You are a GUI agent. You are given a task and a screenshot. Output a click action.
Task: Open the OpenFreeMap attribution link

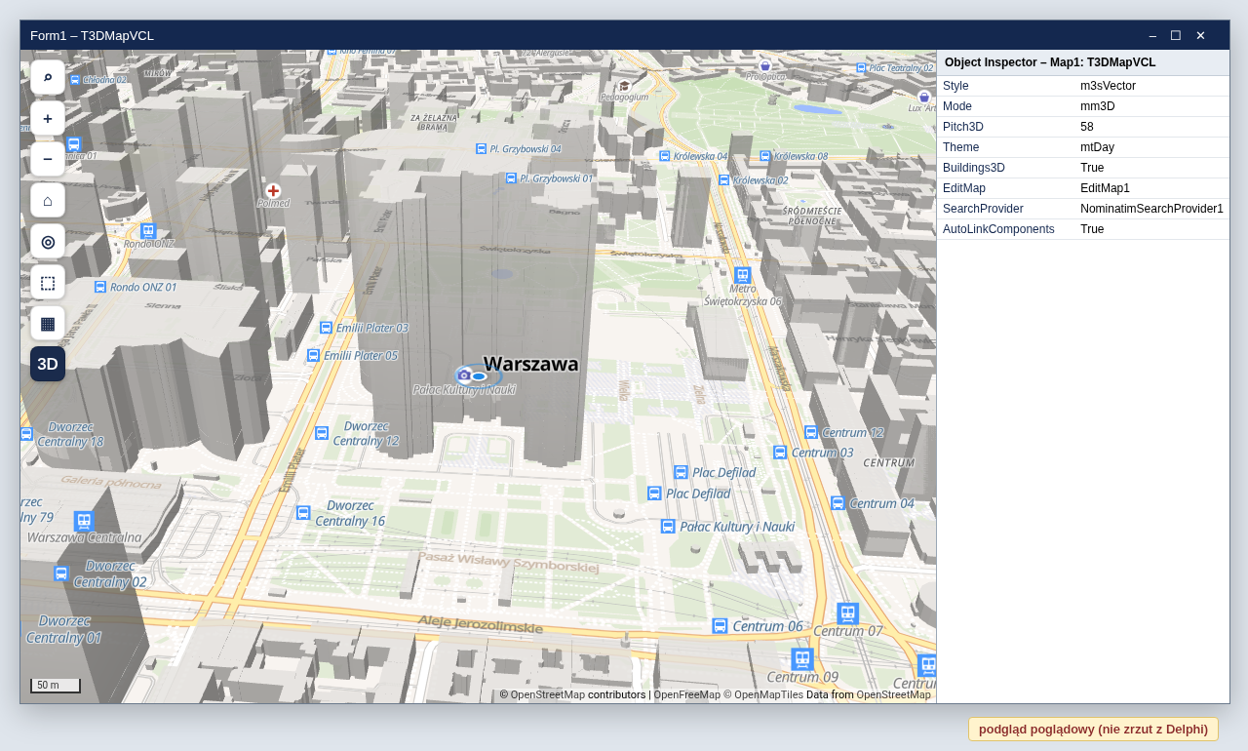point(686,694)
